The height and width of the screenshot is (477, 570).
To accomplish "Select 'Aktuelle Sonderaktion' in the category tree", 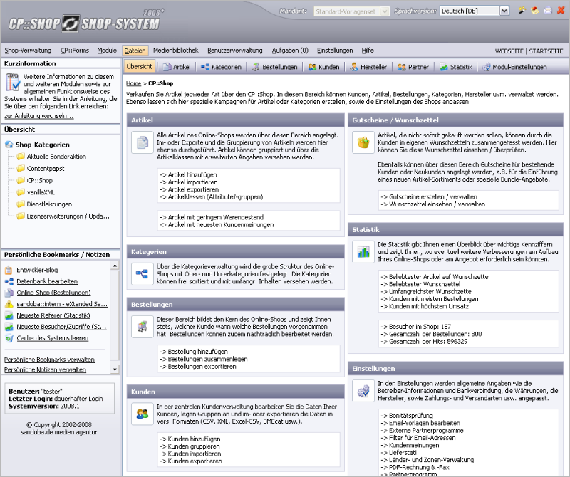I will pyautogui.click(x=56, y=157).
